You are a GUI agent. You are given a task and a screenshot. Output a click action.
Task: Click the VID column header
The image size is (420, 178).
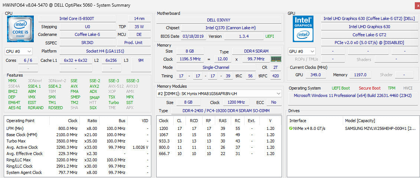coord(139,121)
